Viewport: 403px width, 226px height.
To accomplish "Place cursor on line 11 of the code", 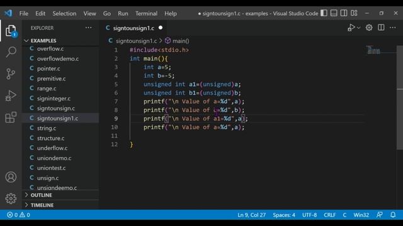I will pyautogui.click(x=247, y=136).
